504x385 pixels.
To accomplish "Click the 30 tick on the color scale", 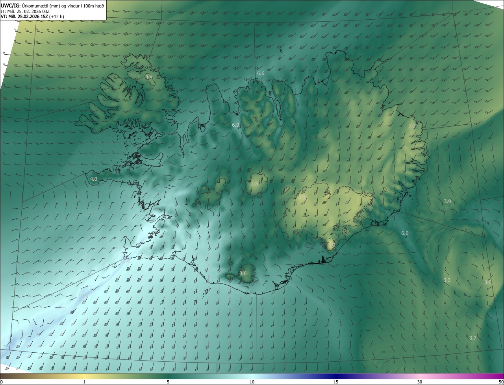I will tap(420, 382).
